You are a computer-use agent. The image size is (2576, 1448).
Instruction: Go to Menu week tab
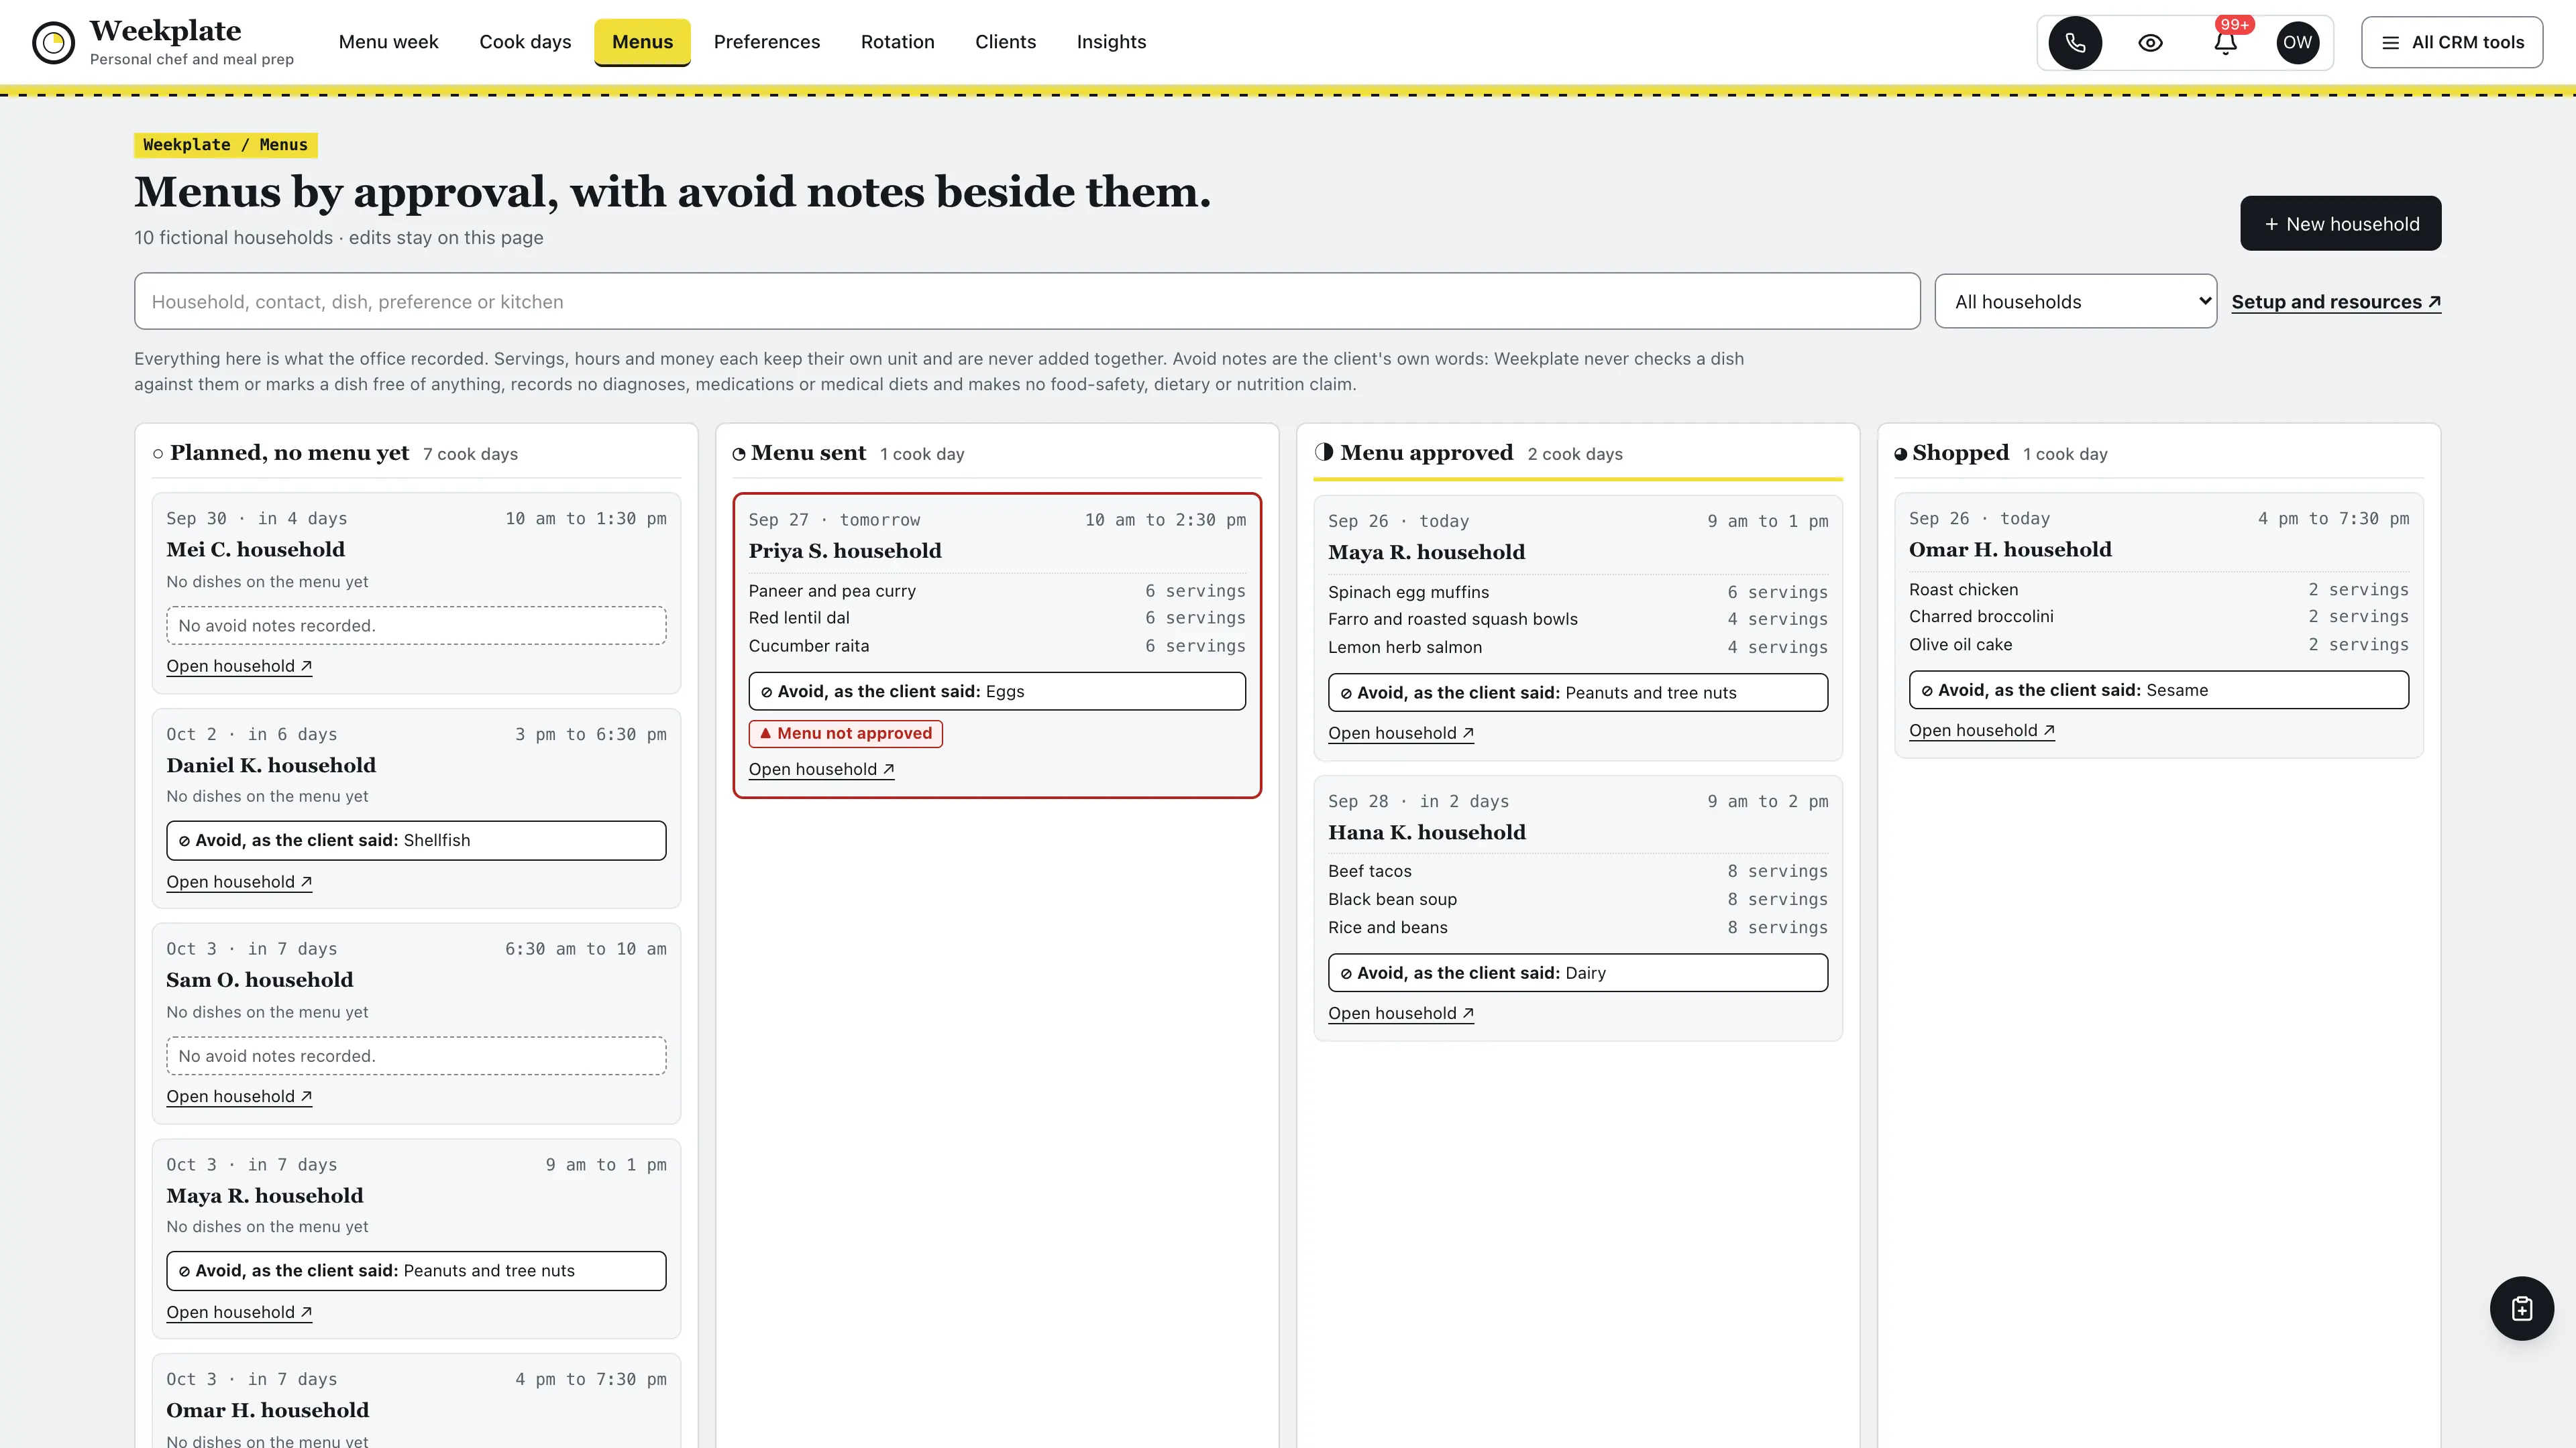[x=388, y=42]
